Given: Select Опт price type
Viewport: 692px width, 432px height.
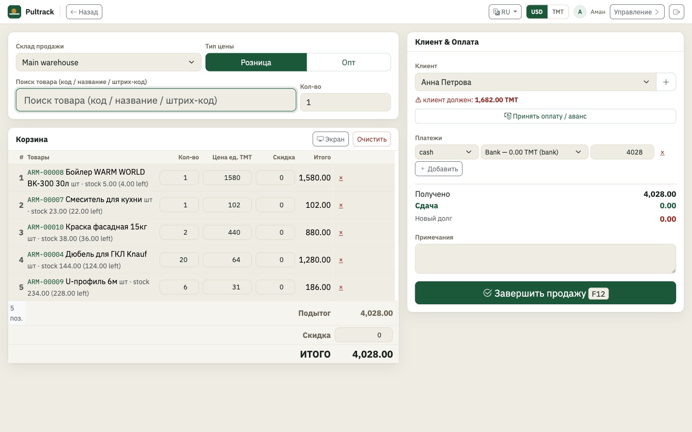Looking at the screenshot, I should click(348, 62).
